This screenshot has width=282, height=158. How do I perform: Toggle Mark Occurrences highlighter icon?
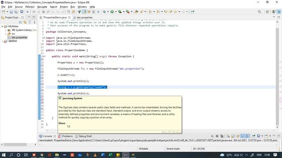click(x=84, y=12)
